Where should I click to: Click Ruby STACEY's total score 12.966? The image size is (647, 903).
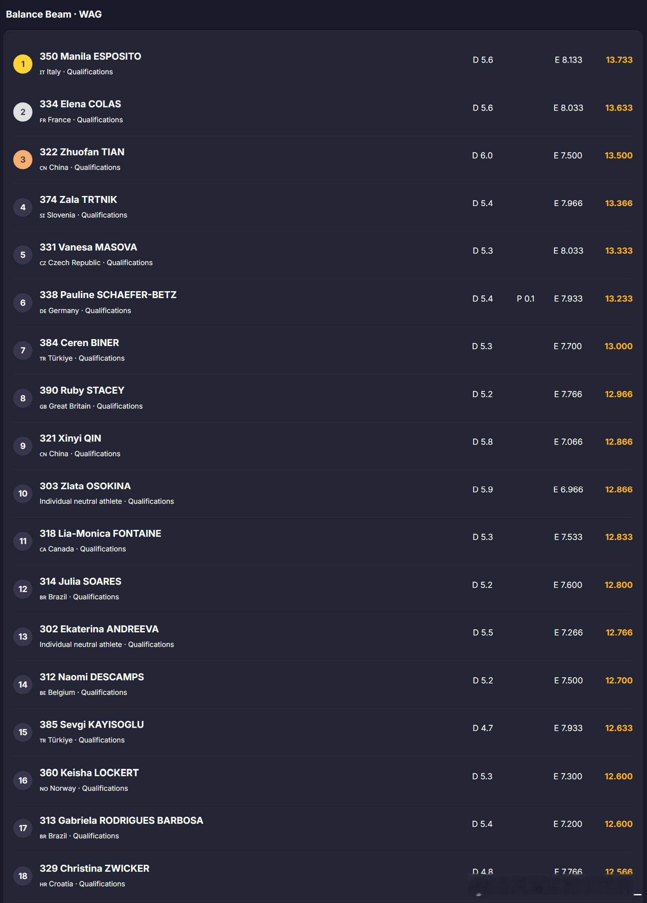(x=619, y=394)
